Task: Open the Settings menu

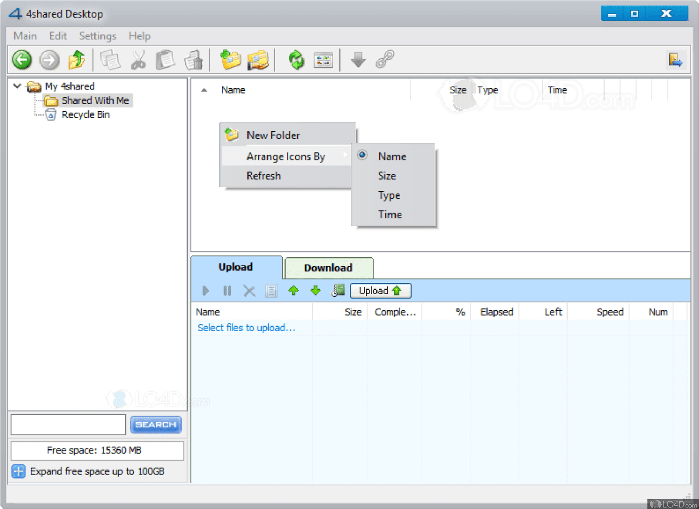Action: [x=97, y=36]
